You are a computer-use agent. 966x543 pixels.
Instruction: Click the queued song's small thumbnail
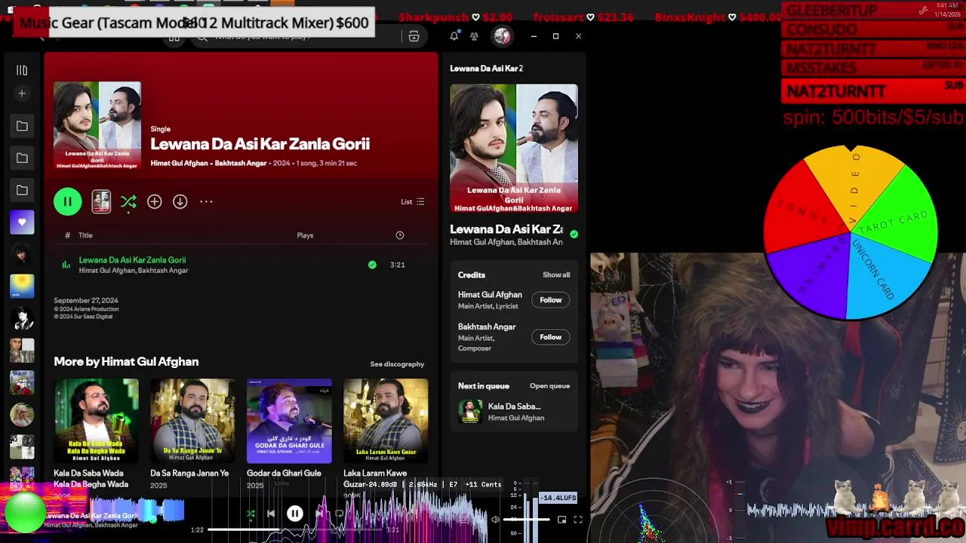470,412
